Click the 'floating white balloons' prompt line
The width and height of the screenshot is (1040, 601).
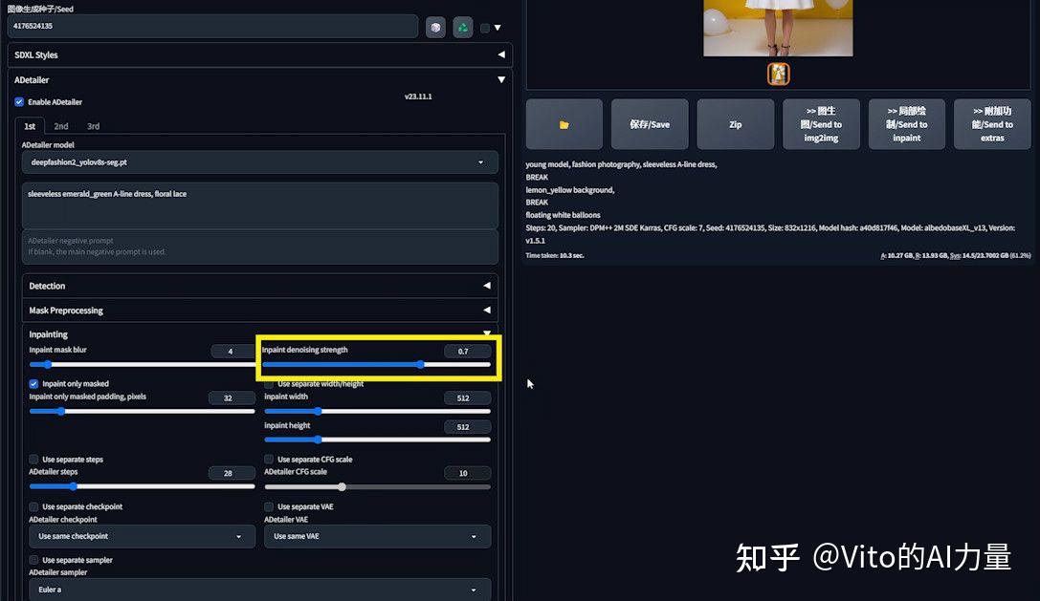pos(563,215)
